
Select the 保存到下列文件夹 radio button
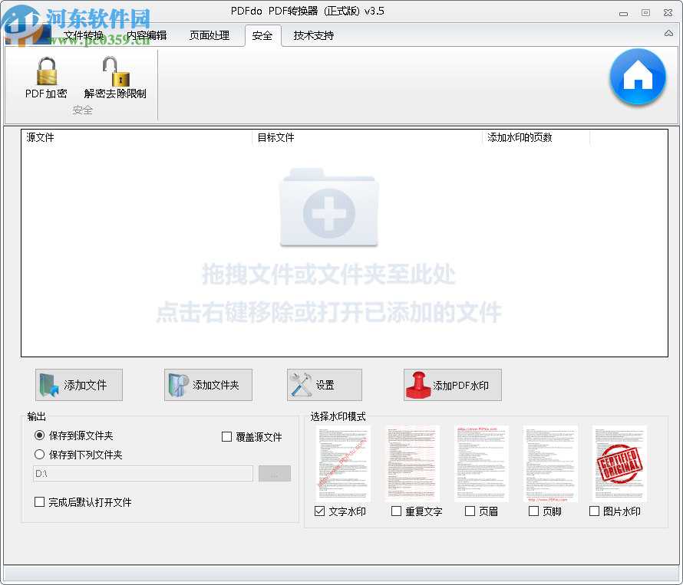(x=39, y=454)
